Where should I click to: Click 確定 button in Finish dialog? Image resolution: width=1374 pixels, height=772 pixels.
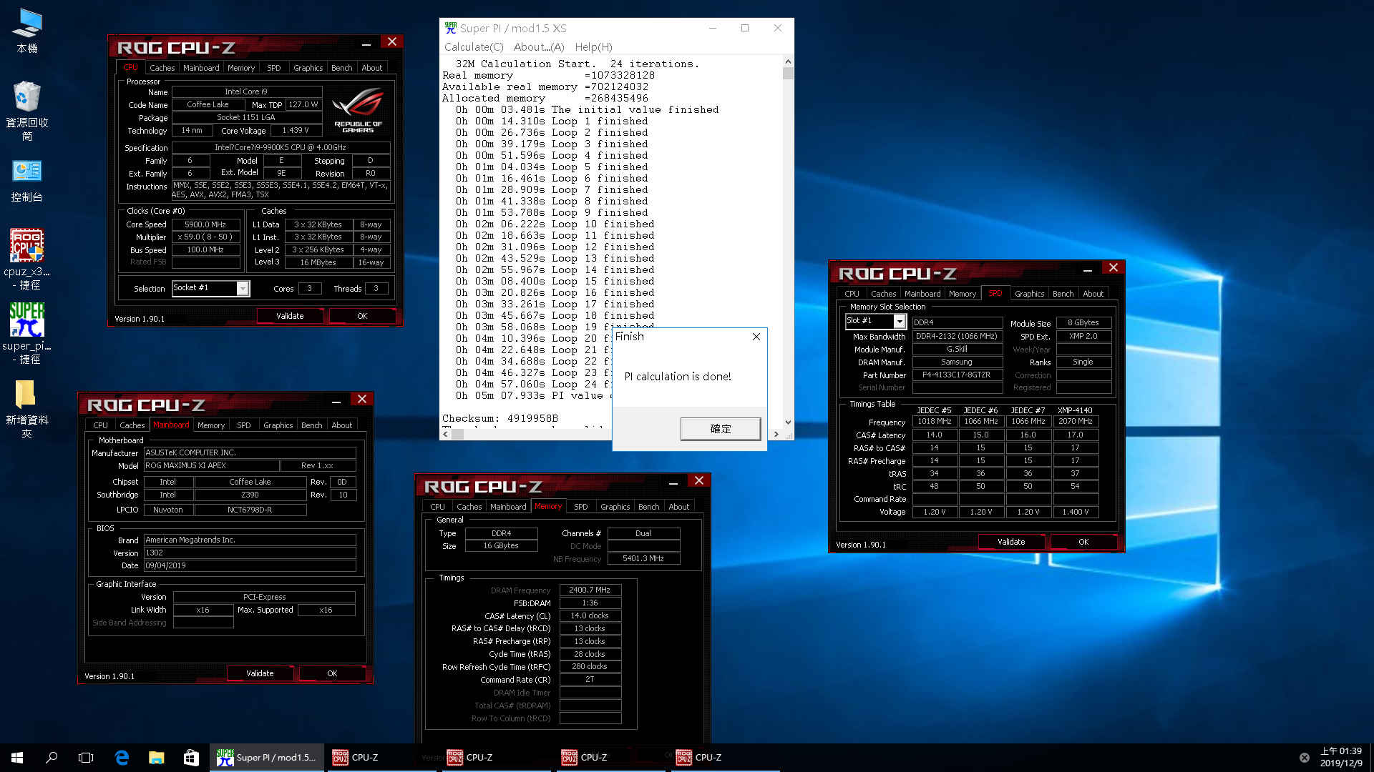(x=721, y=429)
